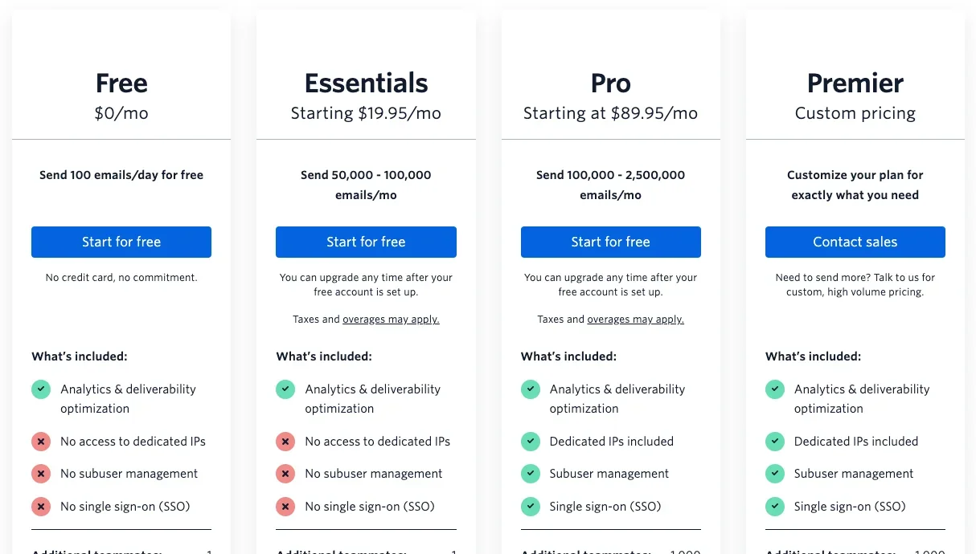This screenshot has width=976, height=554.
Task: Select the Premier plan heading
Action: [855, 84]
